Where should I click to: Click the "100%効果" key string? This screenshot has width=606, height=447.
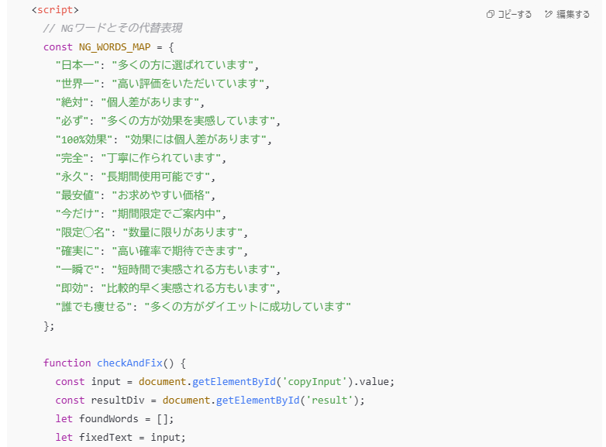pos(84,139)
